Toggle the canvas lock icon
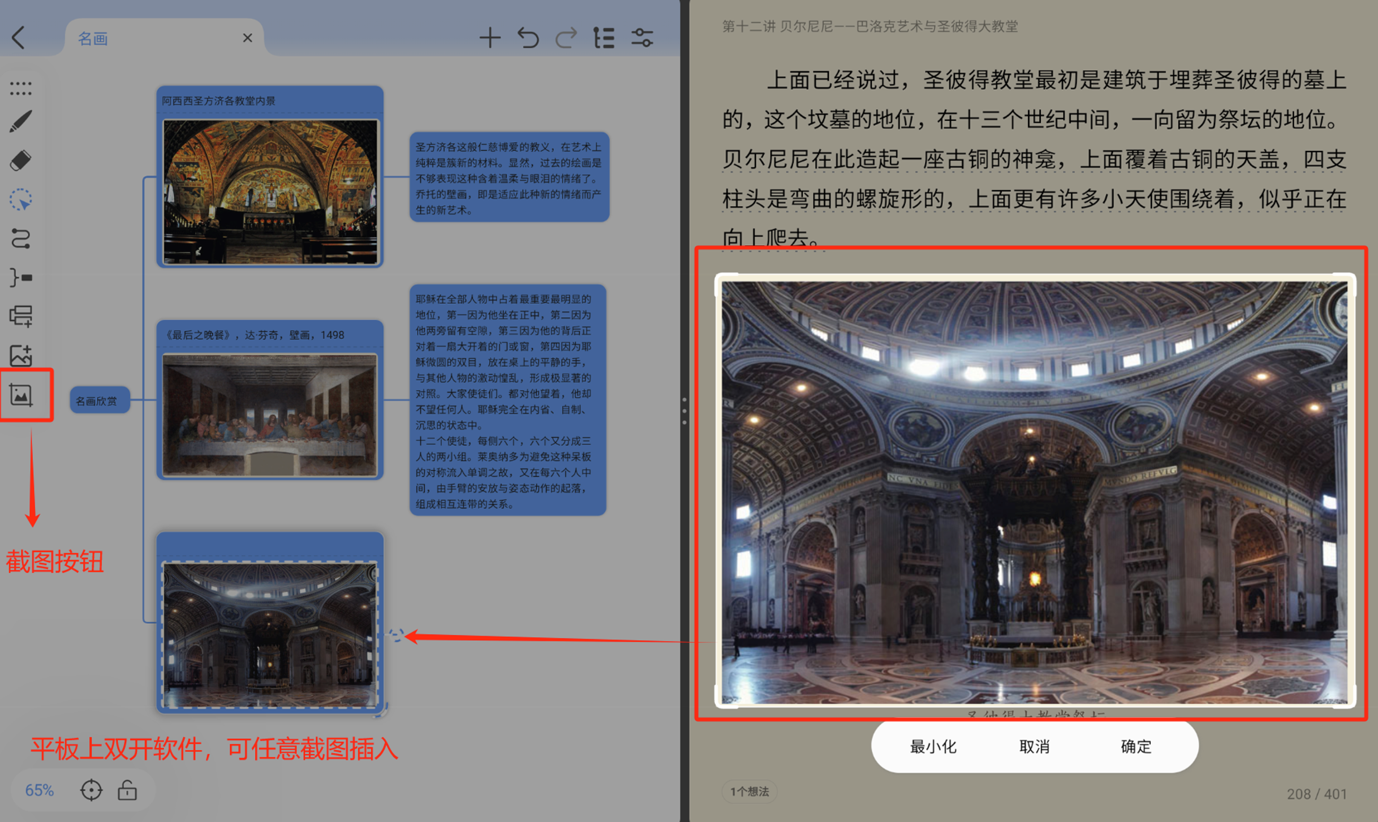 tap(127, 791)
